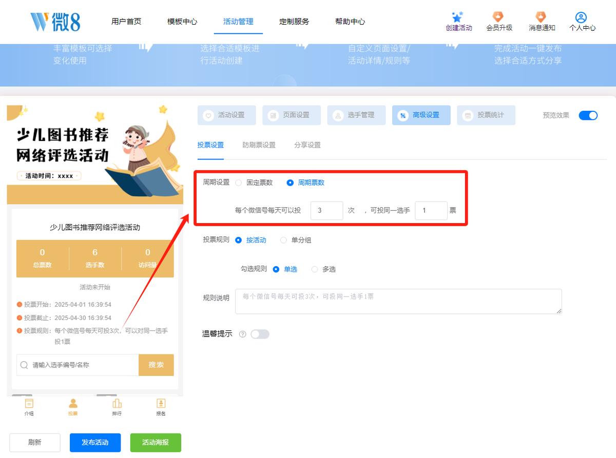This screenshot has width=616, height=458.
Task: Open the 分享设置 sub-tab
Action: 307,145
